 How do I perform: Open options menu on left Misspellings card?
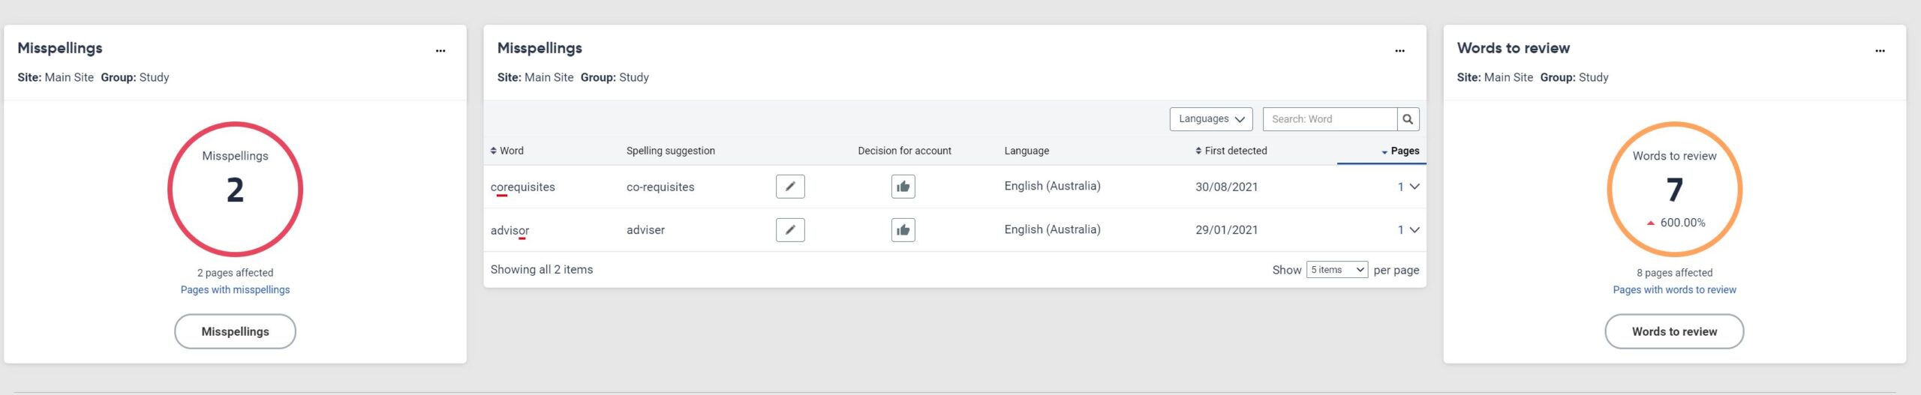440,51
